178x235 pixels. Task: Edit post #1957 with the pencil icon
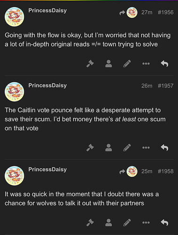[127, 148]
